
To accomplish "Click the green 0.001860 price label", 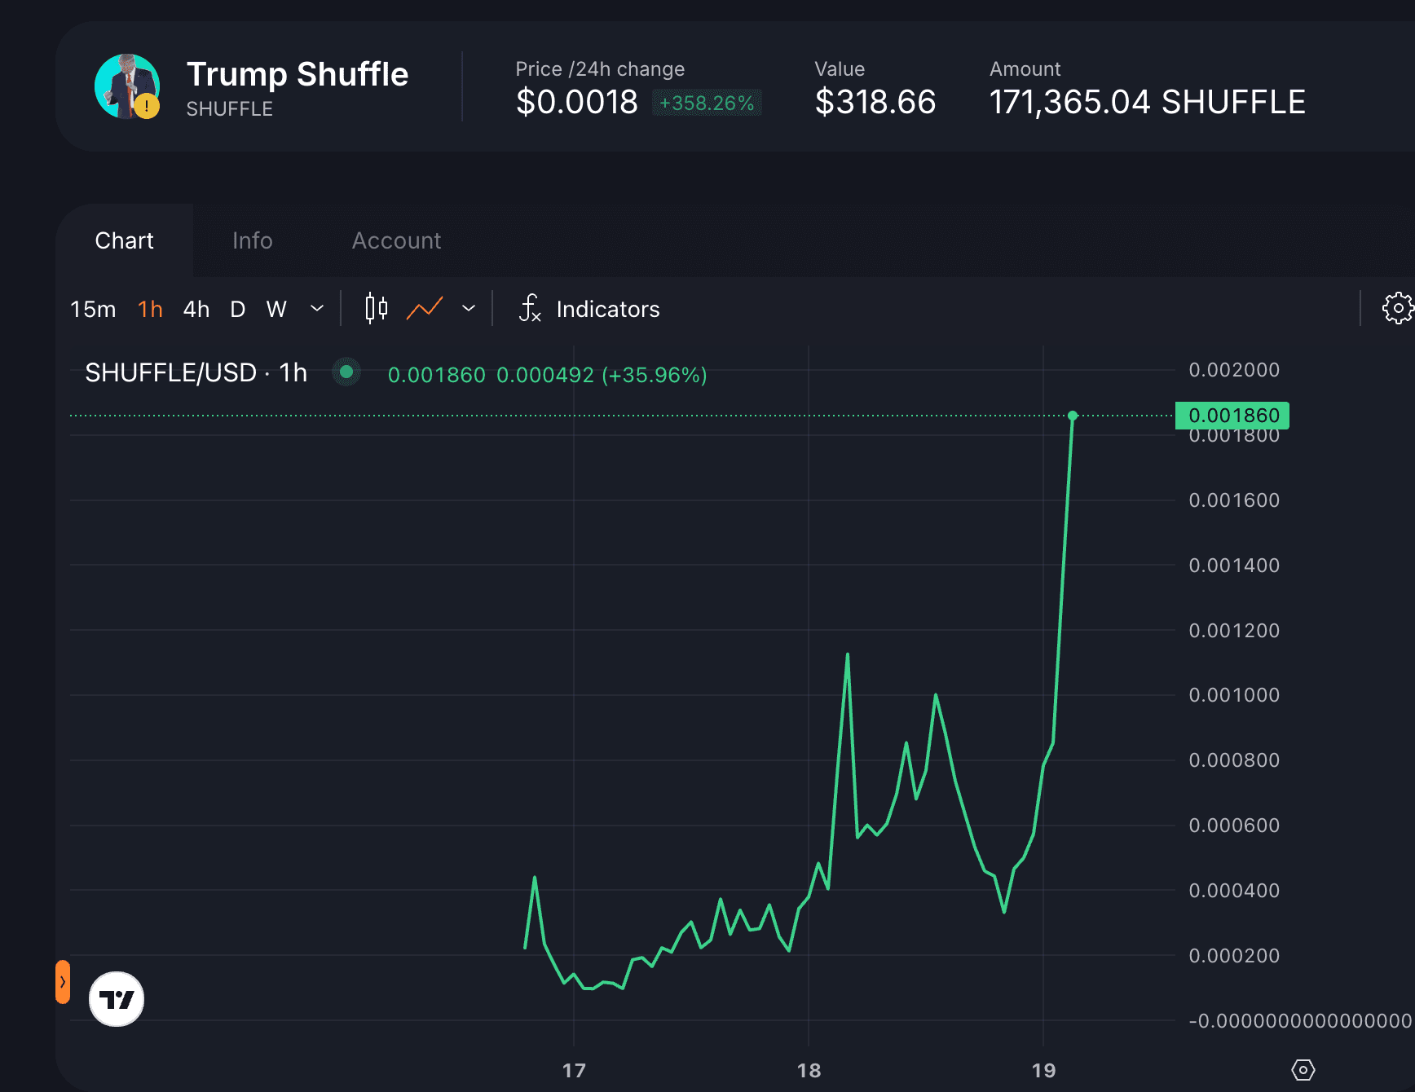I will (x=1232, y=416).
